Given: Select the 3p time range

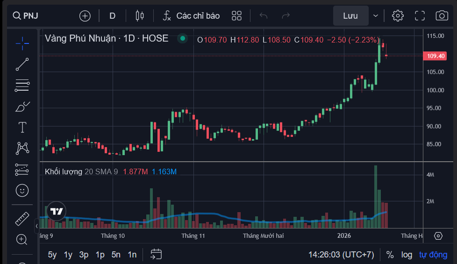Looking at the screenshot, I should [84, 255].
